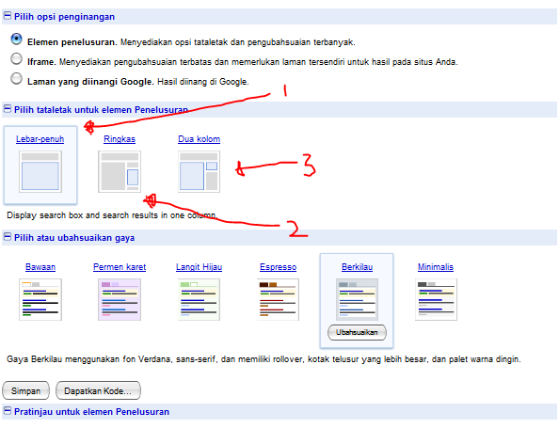This screenshot has width=559, height=428.
Task: Click the Ringkas layout link
Action: click(x=120, y=139)
